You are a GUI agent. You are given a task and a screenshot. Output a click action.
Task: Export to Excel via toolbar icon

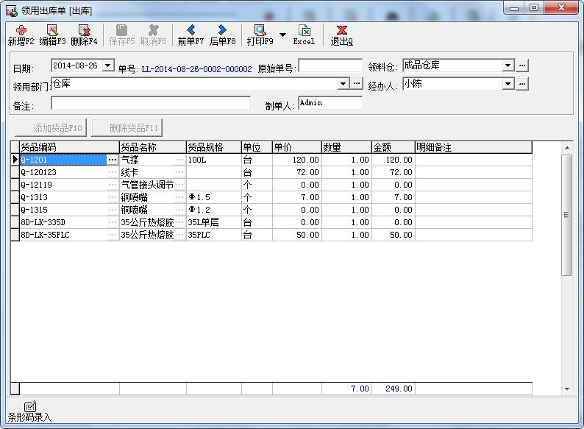pyautogui.click(x=304, y=30)
